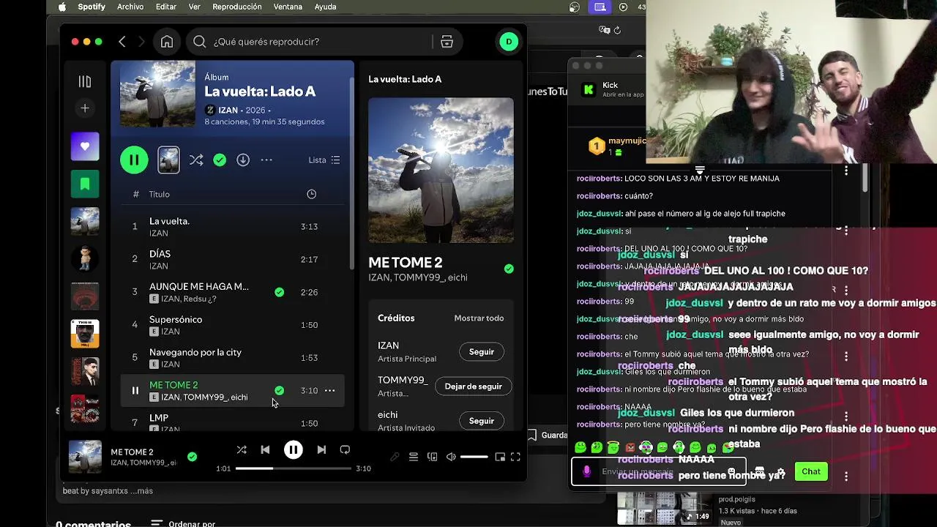Play the Supersónico track row

(x=233, y=325)
